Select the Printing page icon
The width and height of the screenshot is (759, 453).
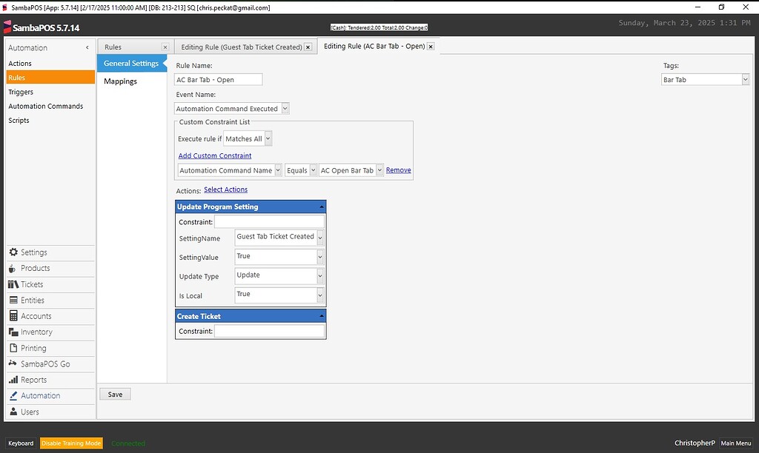tap(13, 348)
